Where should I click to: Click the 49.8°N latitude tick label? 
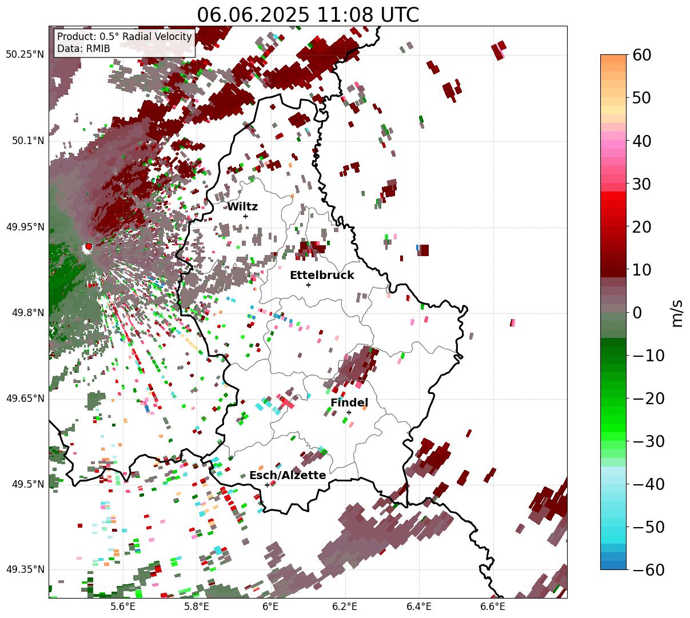(x=27, y=313)
